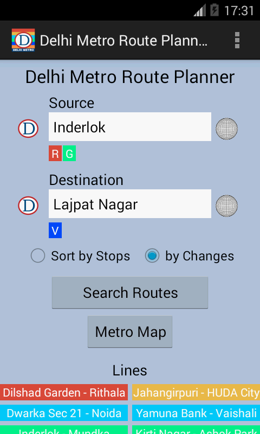Tap the globe icon next to Inderlok
260x434 pixels.
pyautogui.click(x=226, y=129)
